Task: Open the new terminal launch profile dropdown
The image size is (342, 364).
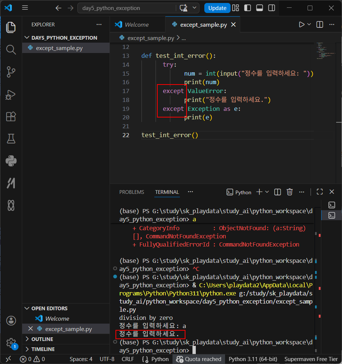Action: pyautogui.click(x=267, y=192)
